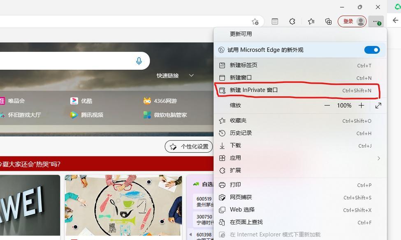Click the add to favorites star icon
Image resolution: width=401 pixels, height=240 pixels.
pyautogui.click(x=255, y=21)
